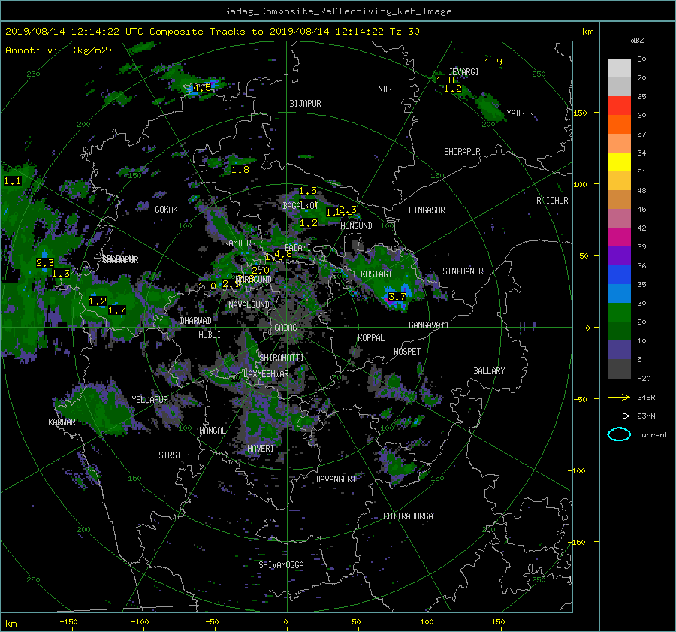Click the BIJAPUR city label
676x632 pixels.
(305, 104)
